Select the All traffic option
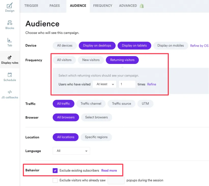 point(63,104)
